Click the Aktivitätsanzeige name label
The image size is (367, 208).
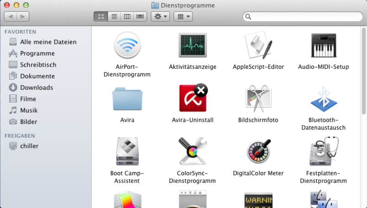pyautogui.click(x=192, y=67)
